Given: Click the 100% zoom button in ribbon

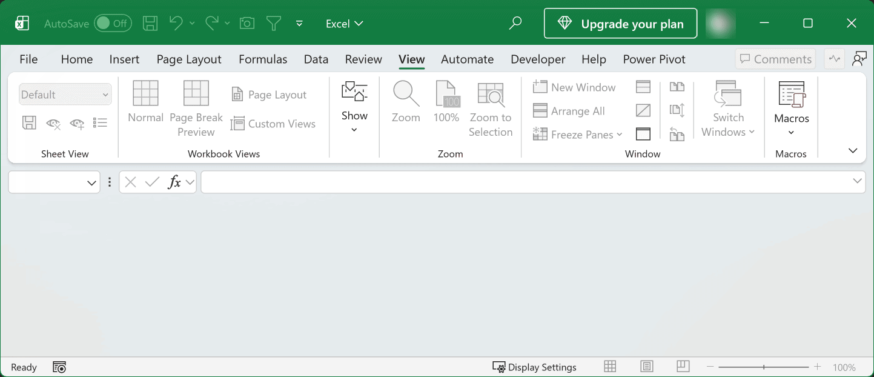Looking at the screenshot, I should click(446, 102).
